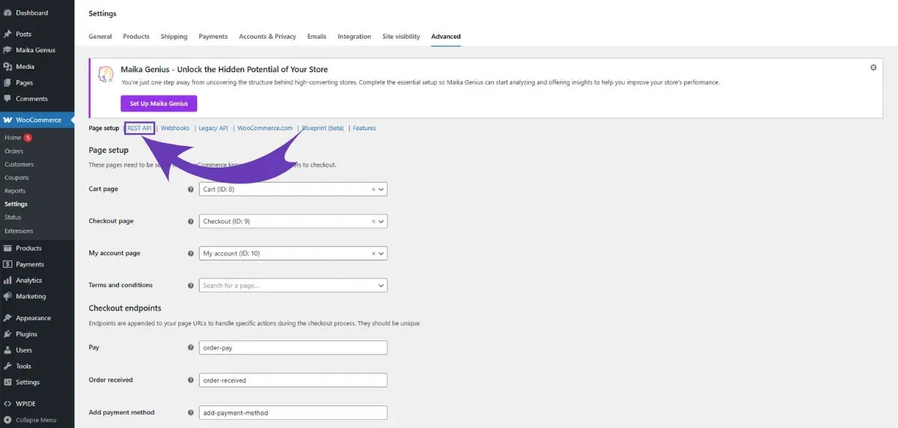Open the Features section link

[x=364, y=128]
